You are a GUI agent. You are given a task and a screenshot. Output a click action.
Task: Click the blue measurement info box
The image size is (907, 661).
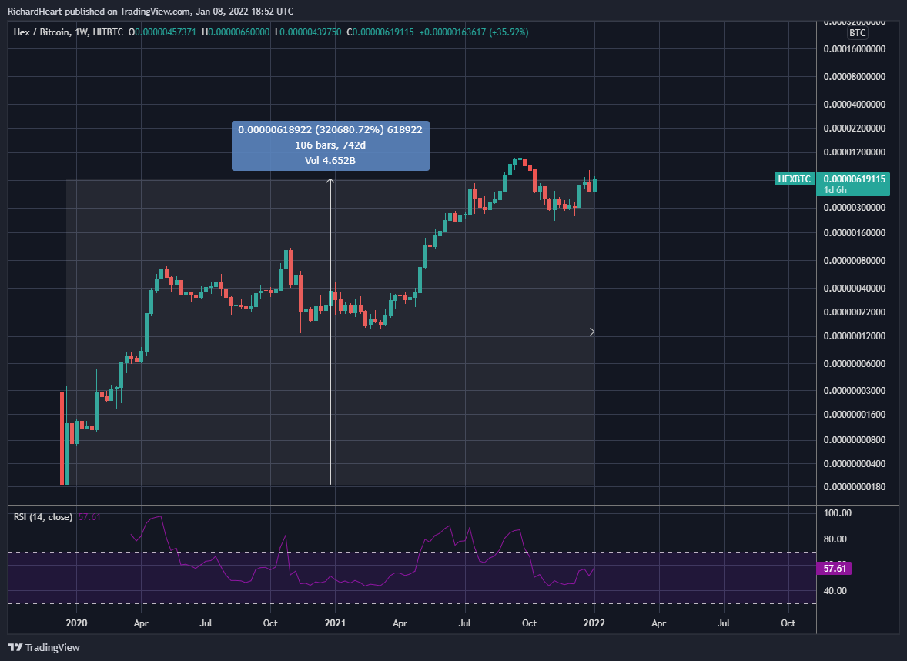tap(330, 145)
